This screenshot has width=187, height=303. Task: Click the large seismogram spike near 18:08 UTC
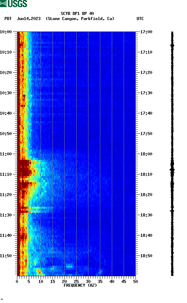(x=172, y=170)
